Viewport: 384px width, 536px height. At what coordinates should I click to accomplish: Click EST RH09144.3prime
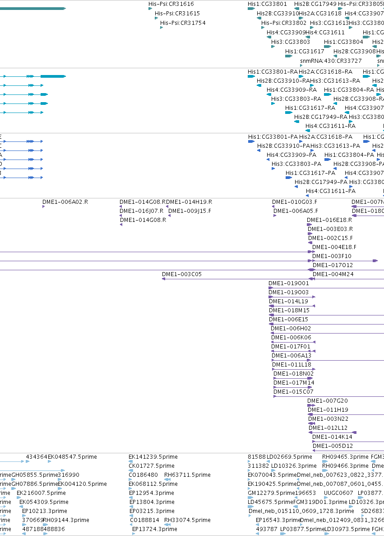point(66,520)
